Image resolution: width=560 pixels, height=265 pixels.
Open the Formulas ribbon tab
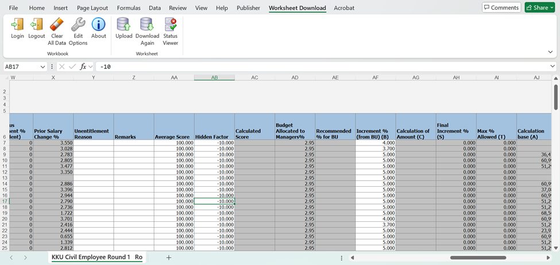[129, 8]
